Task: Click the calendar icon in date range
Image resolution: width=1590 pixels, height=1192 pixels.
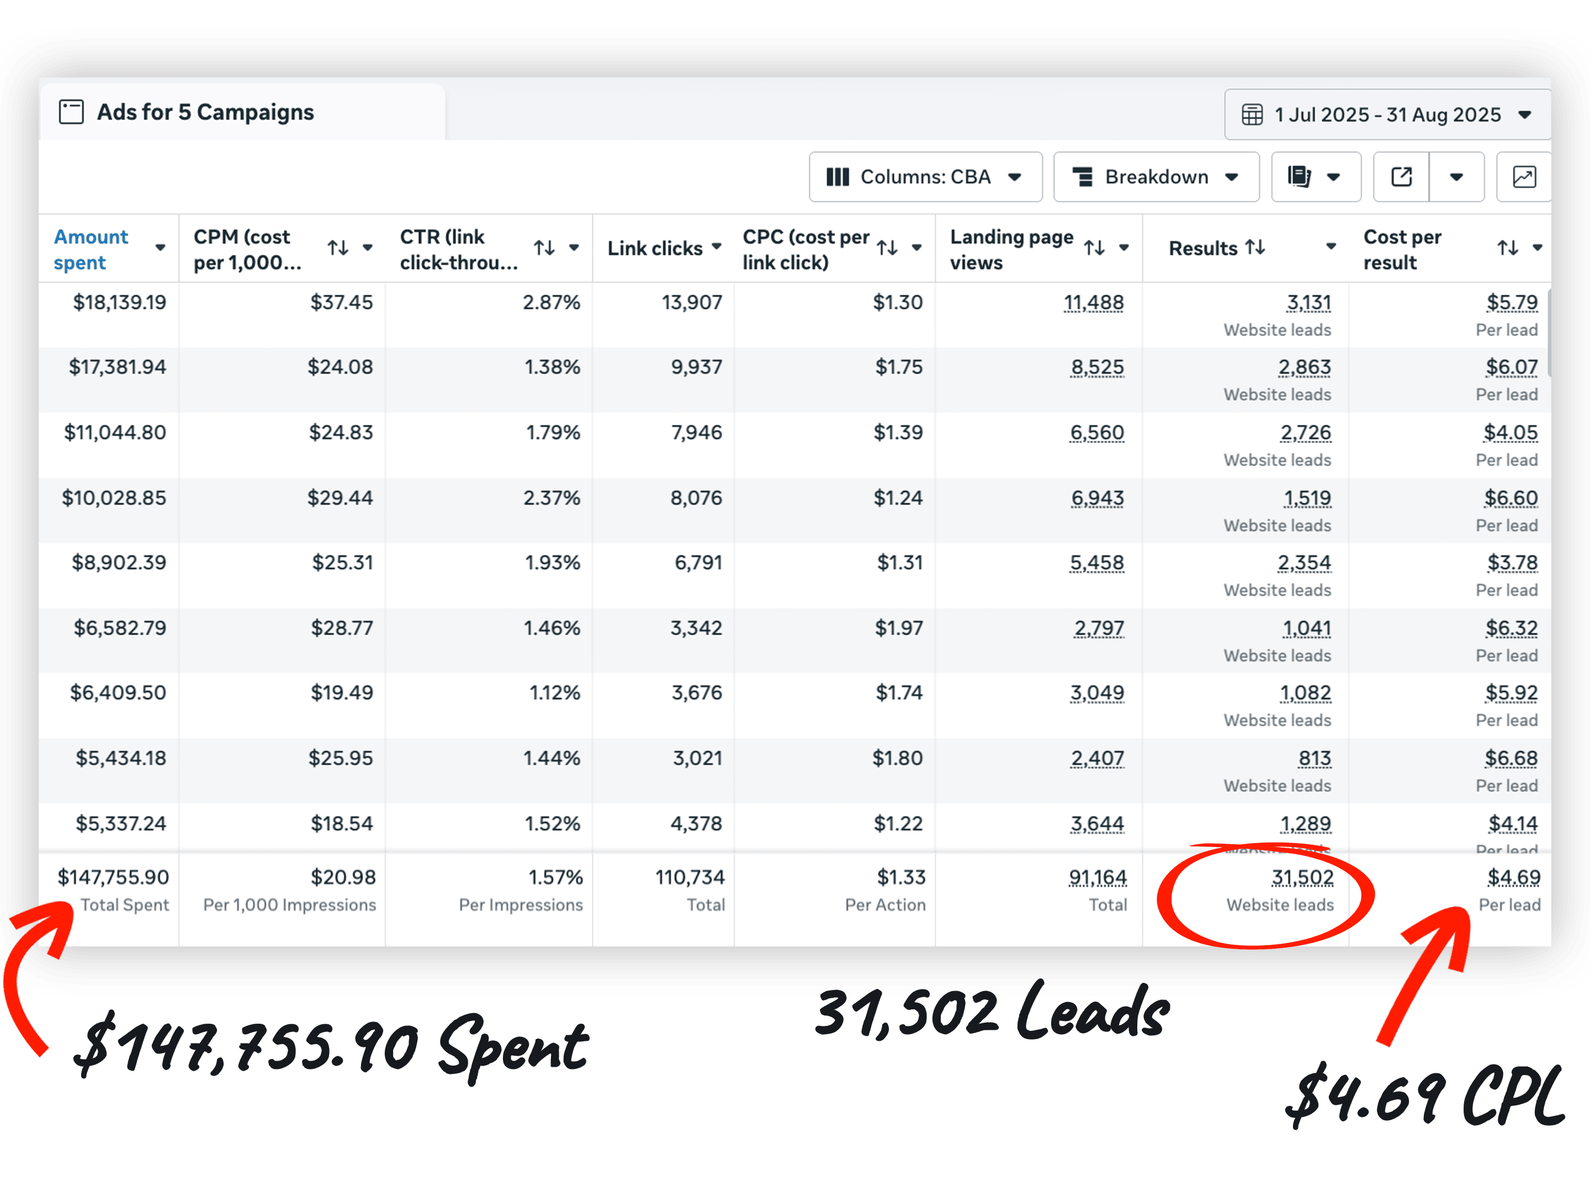Action: pyautogui.click(x=1252, y=115)
